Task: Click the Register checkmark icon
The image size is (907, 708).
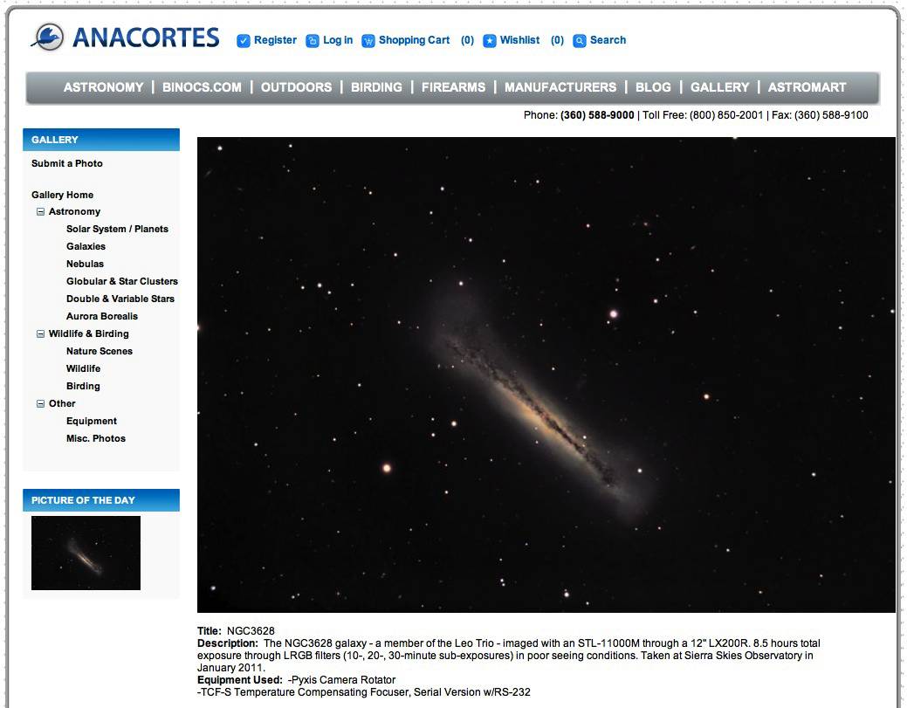Action: tap(242, 40)
